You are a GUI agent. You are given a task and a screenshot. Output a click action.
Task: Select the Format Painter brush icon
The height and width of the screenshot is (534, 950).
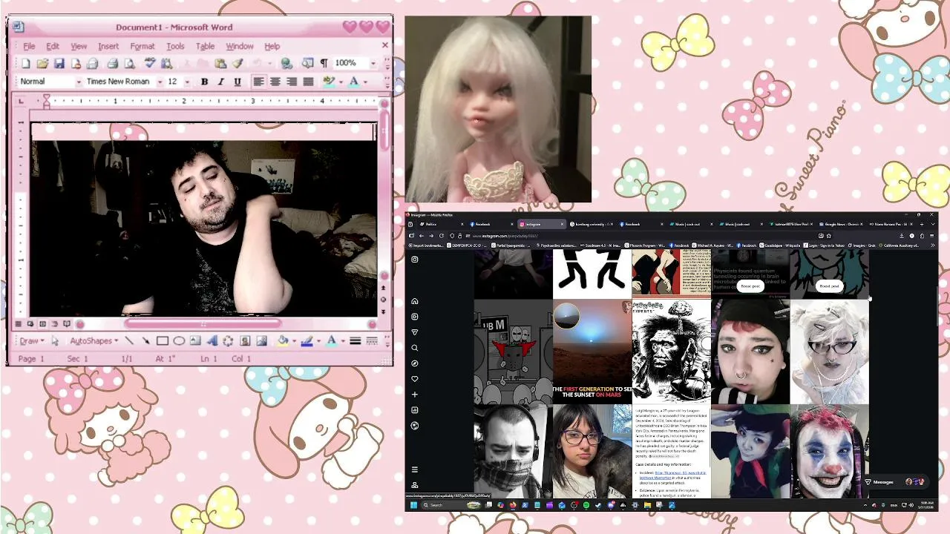coord(237,64)
